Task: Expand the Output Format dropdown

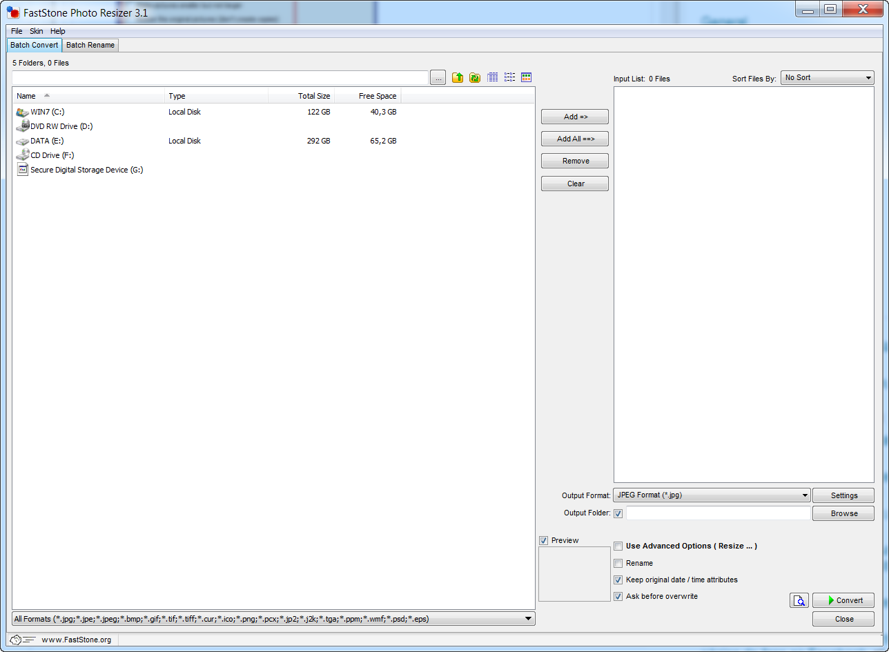Action: tap(712, 495)
